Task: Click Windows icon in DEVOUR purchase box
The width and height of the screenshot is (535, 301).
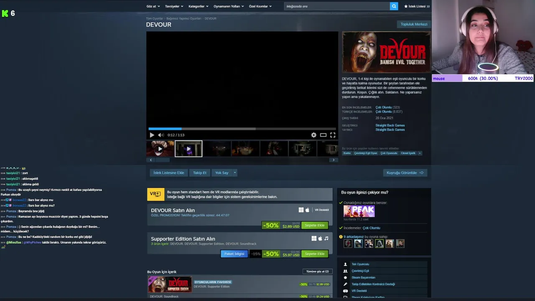Action: [x=301, y=210]
